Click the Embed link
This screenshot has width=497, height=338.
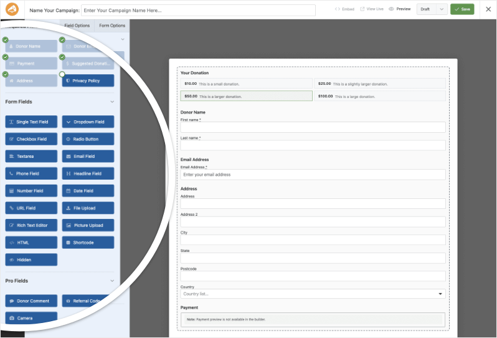[x=344, y=9]
